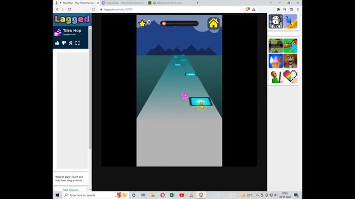This screenshot has height=199, width=355.
Task: Click the Lagged logo
Action: point(72,20)
